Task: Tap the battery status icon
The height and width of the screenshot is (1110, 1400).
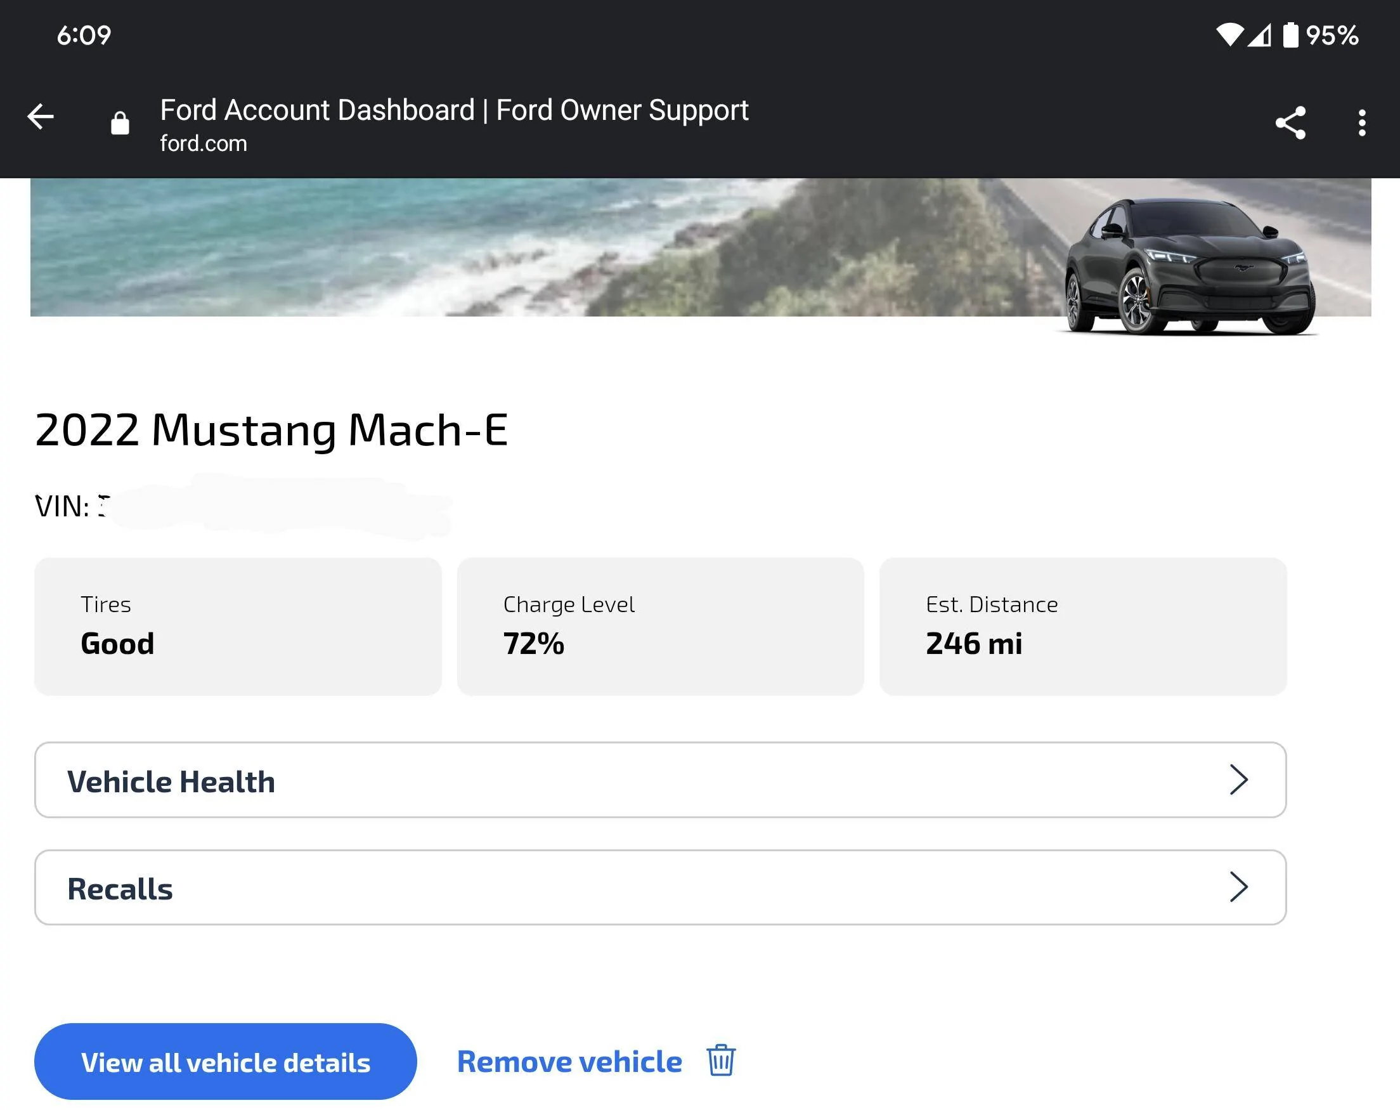Action: (1290, 34)
